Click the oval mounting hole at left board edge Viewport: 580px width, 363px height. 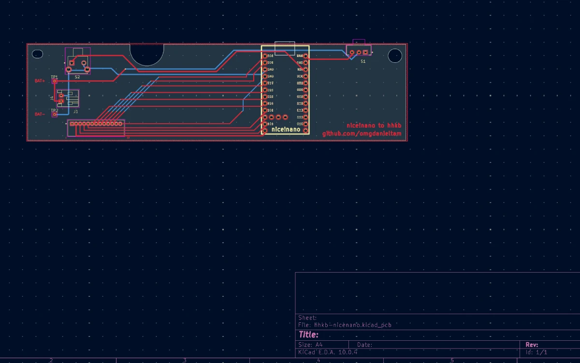[x=37, y=54]
